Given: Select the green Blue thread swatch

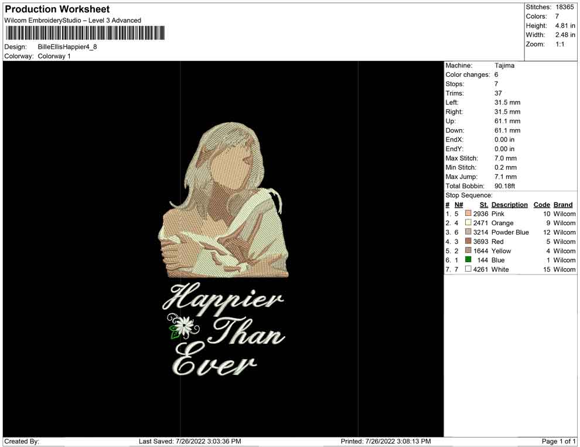Looking at the screenshot, I should 468,260.
